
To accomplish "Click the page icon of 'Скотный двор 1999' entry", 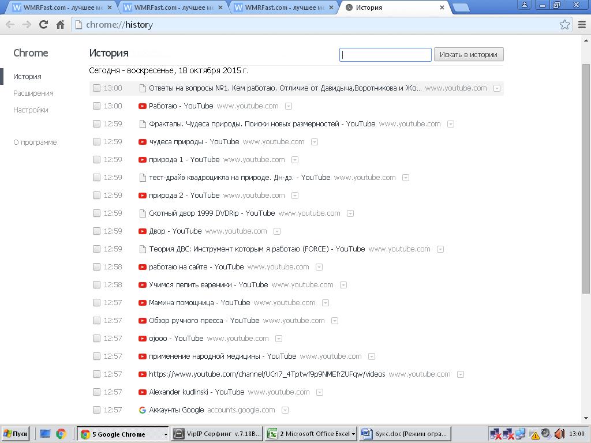I will tap(143, 213).
